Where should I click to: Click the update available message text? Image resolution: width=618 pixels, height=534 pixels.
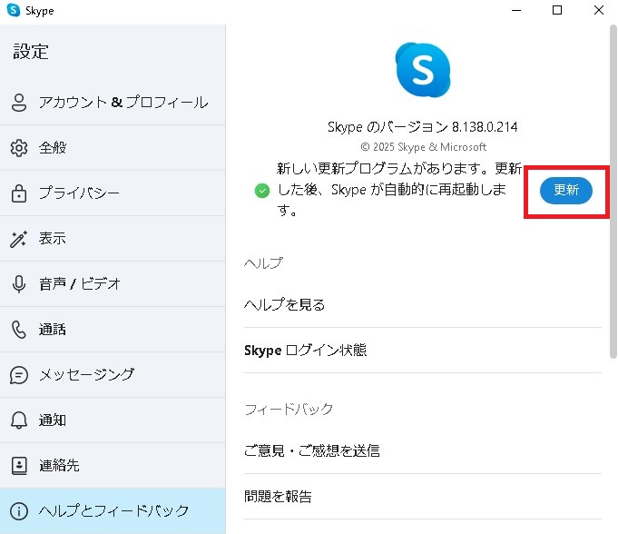coord(399,190)
